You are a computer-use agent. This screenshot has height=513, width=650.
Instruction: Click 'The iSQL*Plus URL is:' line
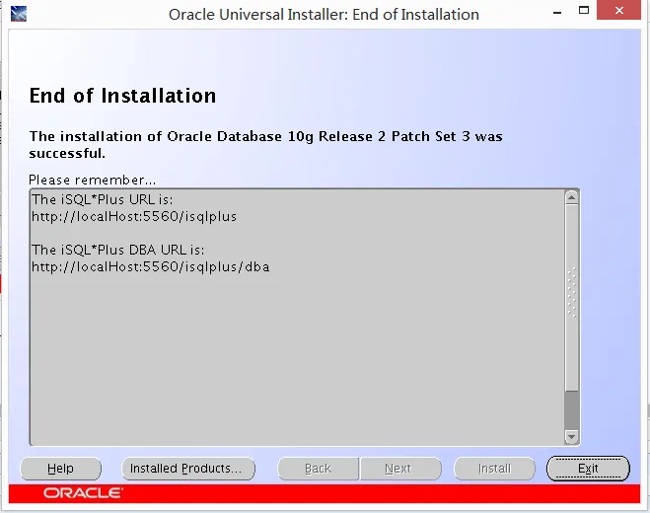103,199
